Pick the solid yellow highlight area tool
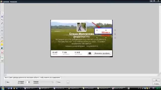 [x=2, y=44]
